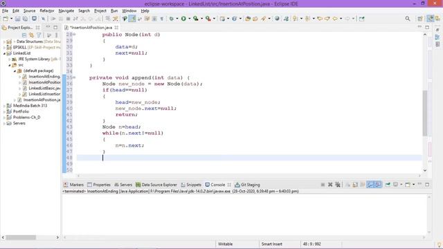The image size is (443, 249).
Task: Open the File menu
Action: click(x=5, y=11)
